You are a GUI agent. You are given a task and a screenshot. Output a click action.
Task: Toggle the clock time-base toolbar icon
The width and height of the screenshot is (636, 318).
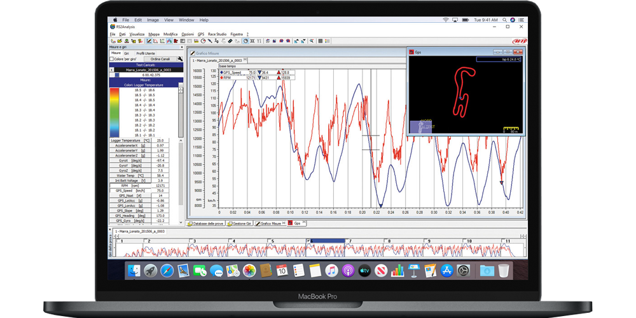pyautogui.click(x=245, y=41)
